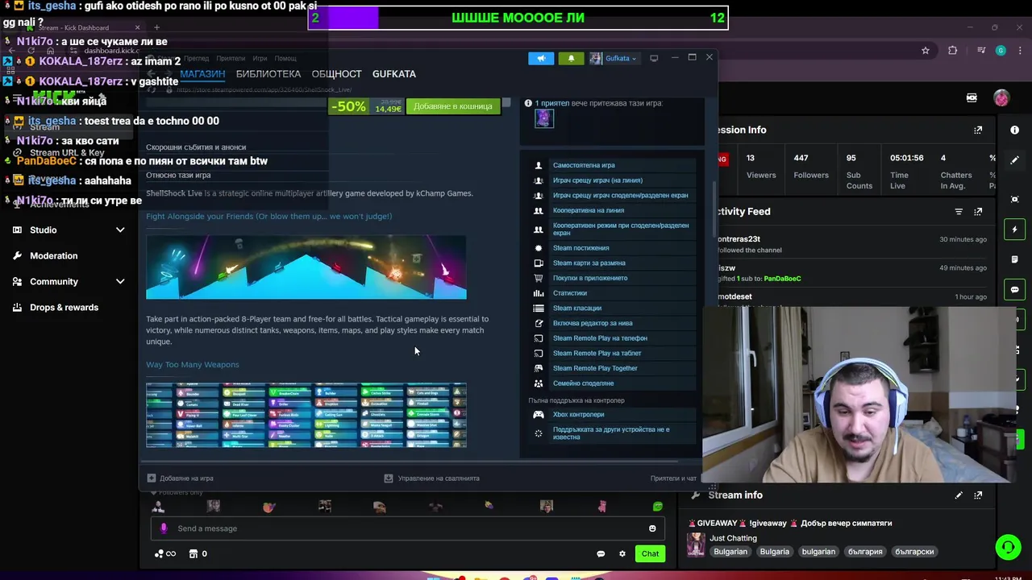Click the weapons list banner image
1032x580 pixels.
click(x=306, y=416)
